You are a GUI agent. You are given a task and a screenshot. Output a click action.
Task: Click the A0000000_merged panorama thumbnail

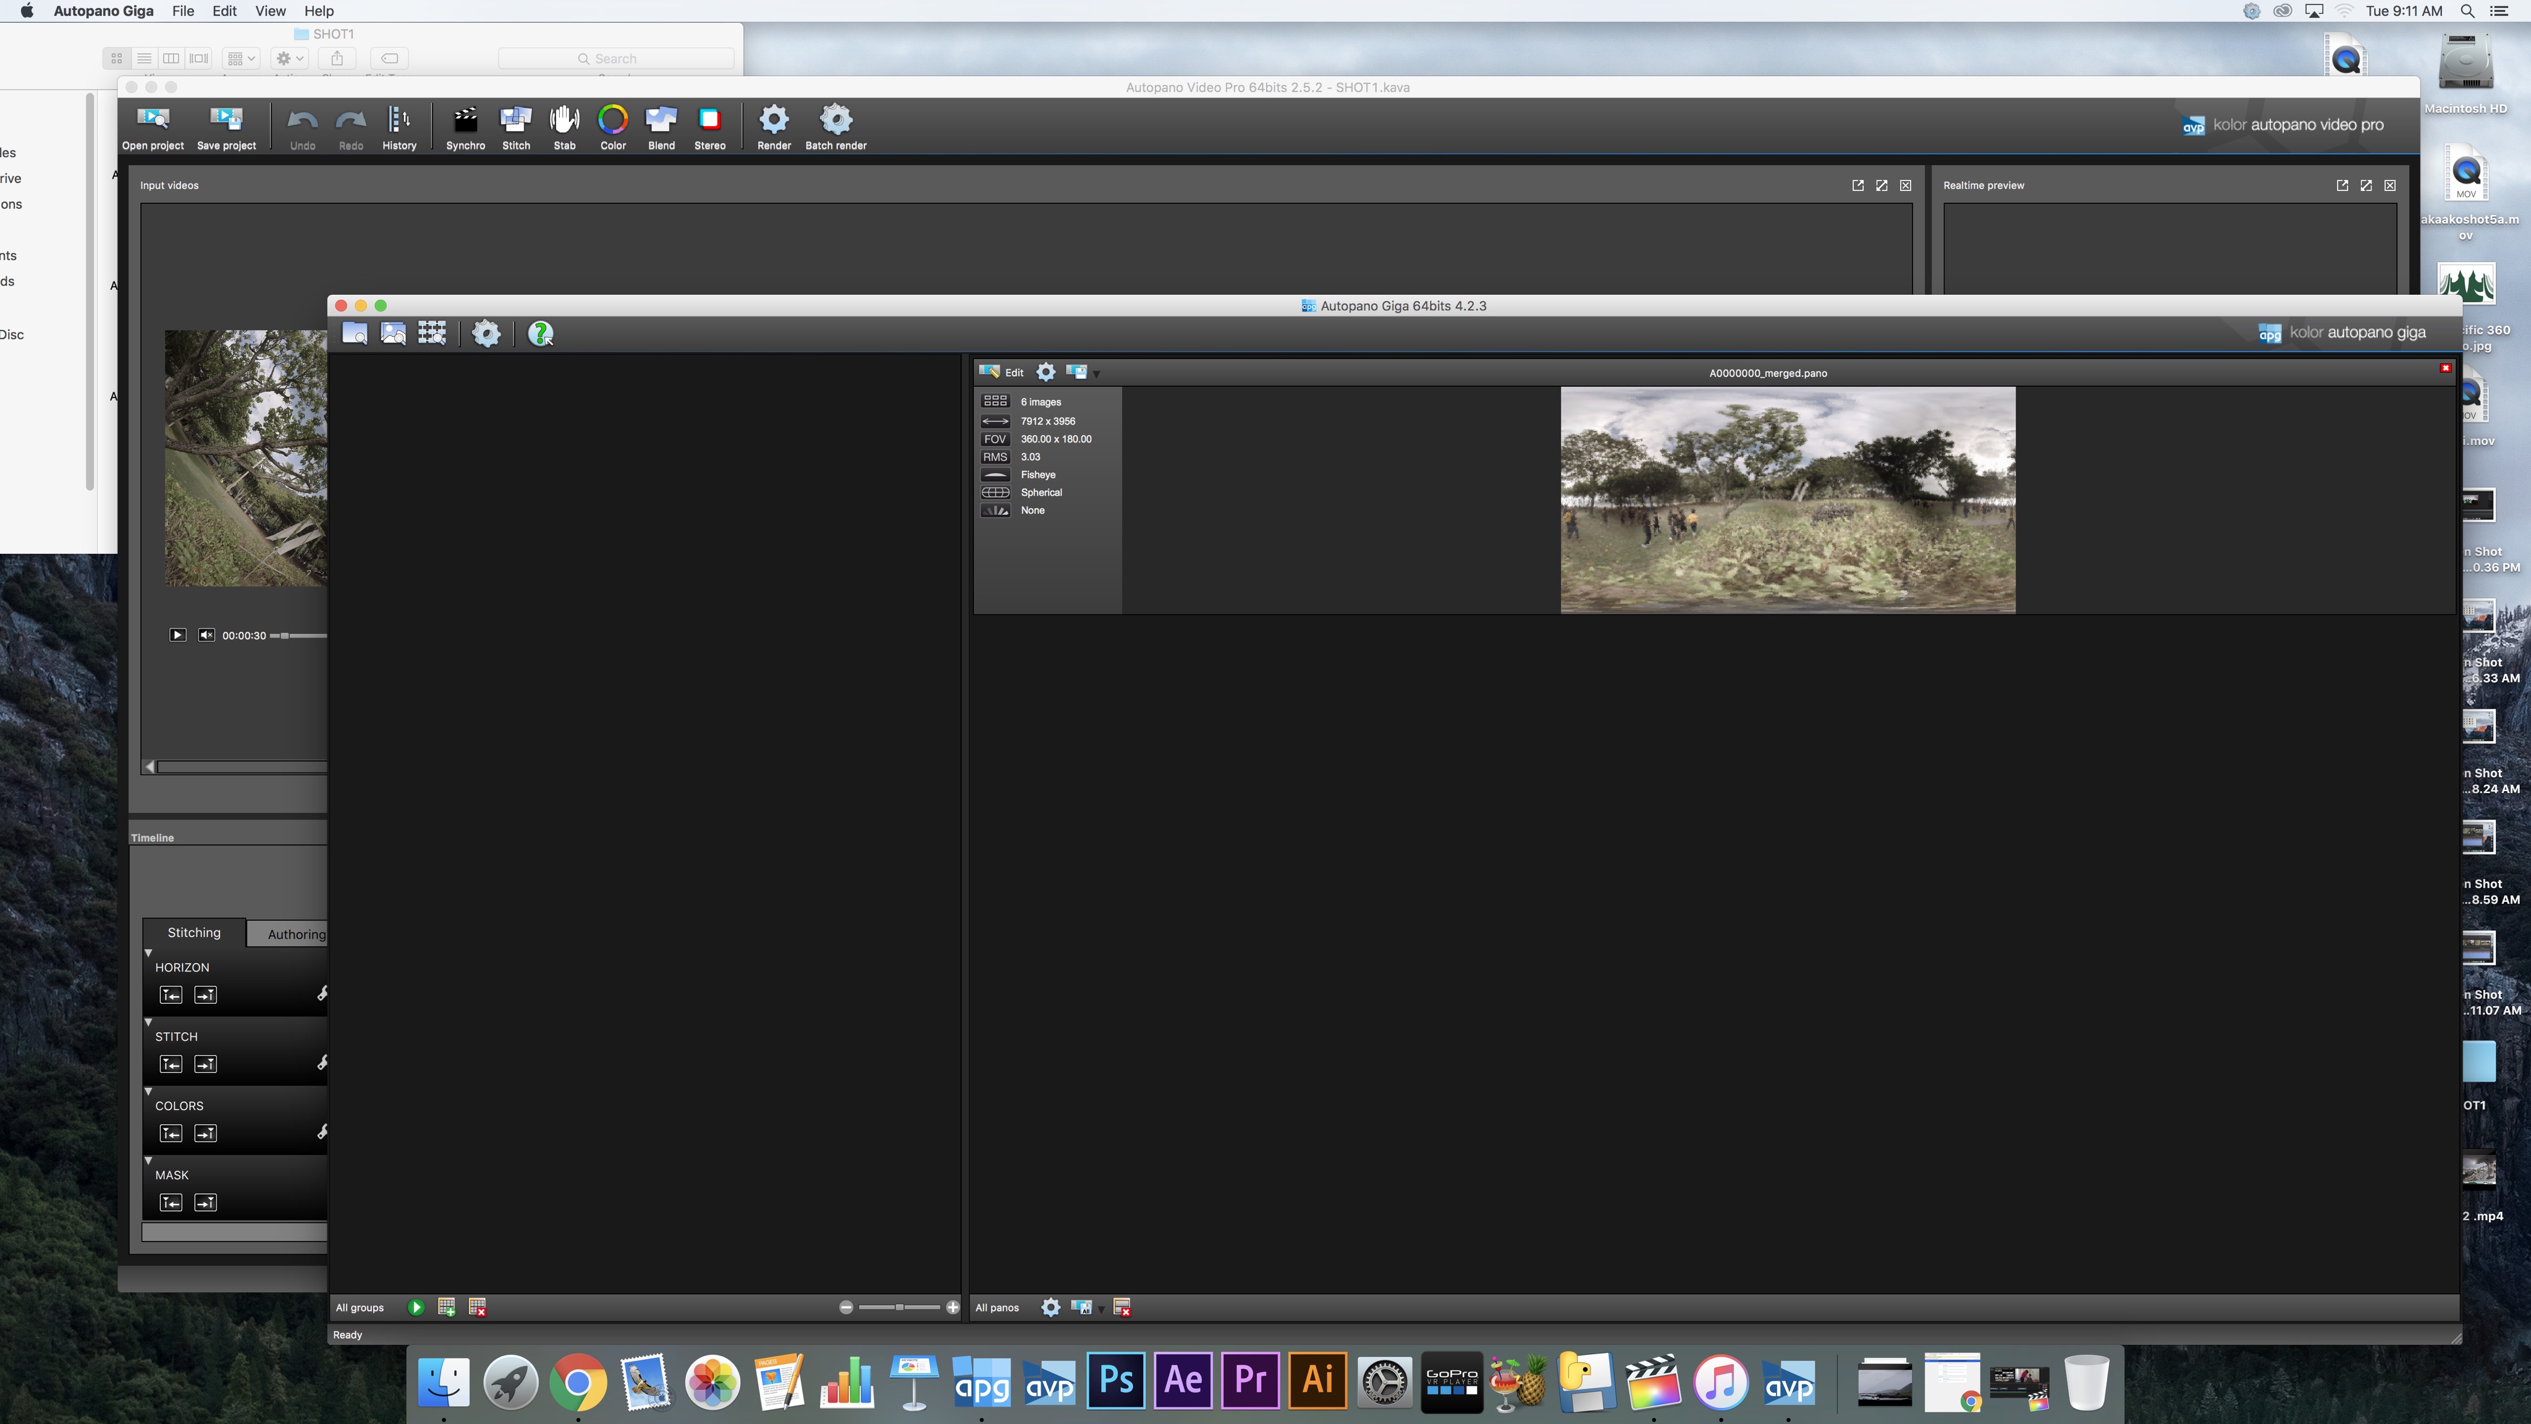[1787, 499]
